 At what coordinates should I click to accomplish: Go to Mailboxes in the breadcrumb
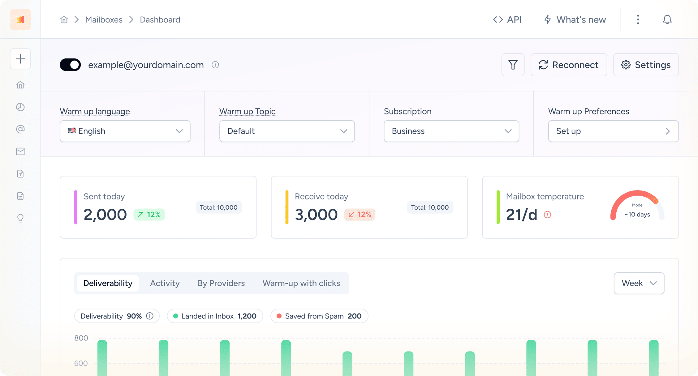pos(104,19)
